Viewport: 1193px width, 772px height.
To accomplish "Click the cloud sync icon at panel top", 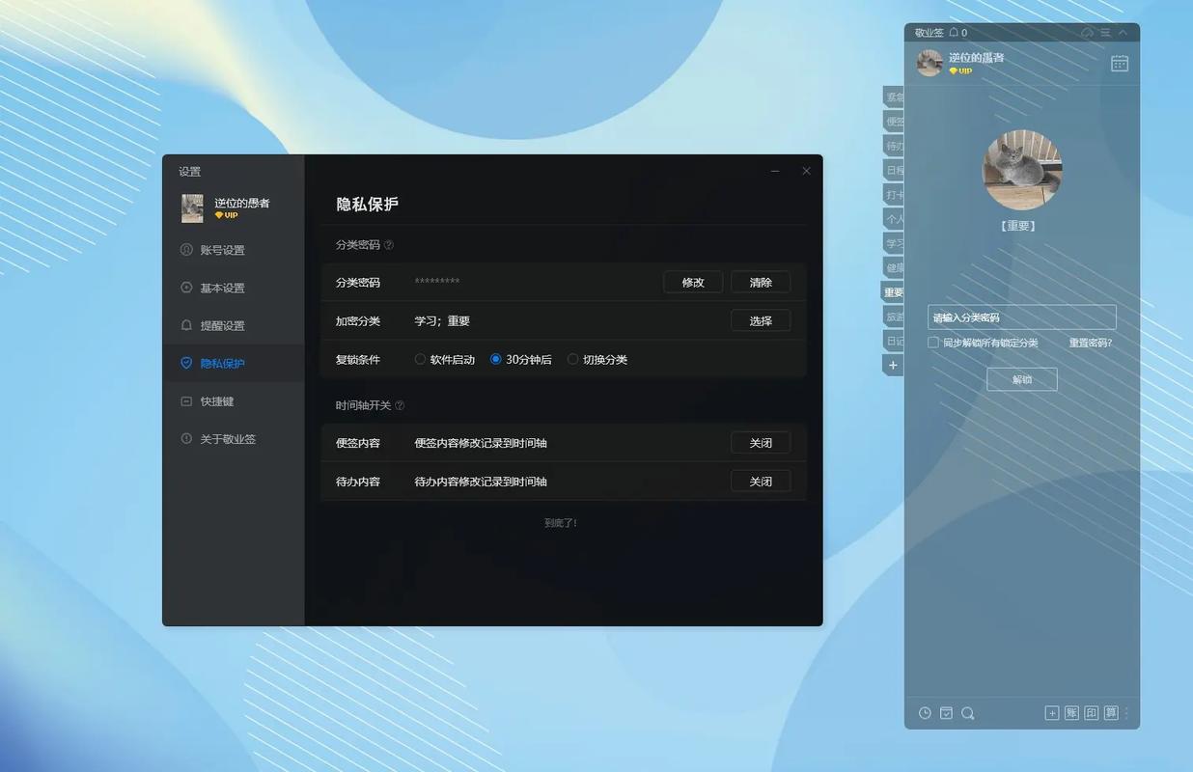I will pyautogui.click(x=1087, y=32).
